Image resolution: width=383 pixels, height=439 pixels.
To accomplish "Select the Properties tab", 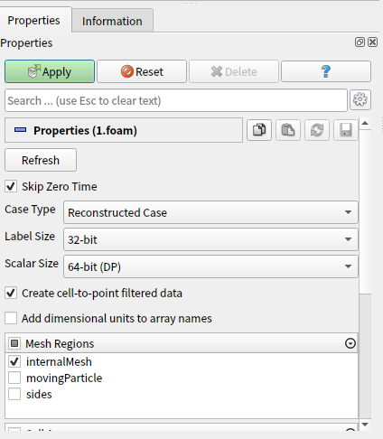I will coord(34,20).
